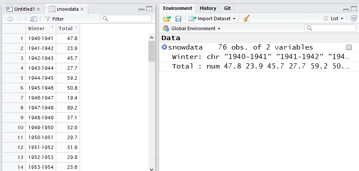Open the Environment tab
Image resolution: width=359 pixels, height=171 pixels.
coord(177,8)
